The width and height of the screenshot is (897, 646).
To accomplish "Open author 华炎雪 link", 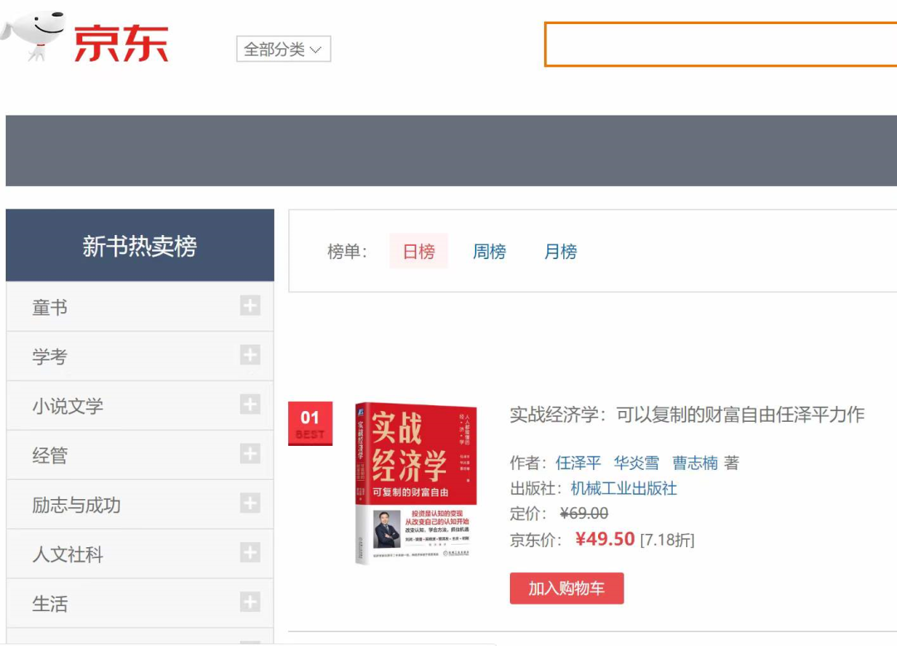I will click(x=636, y=462).
